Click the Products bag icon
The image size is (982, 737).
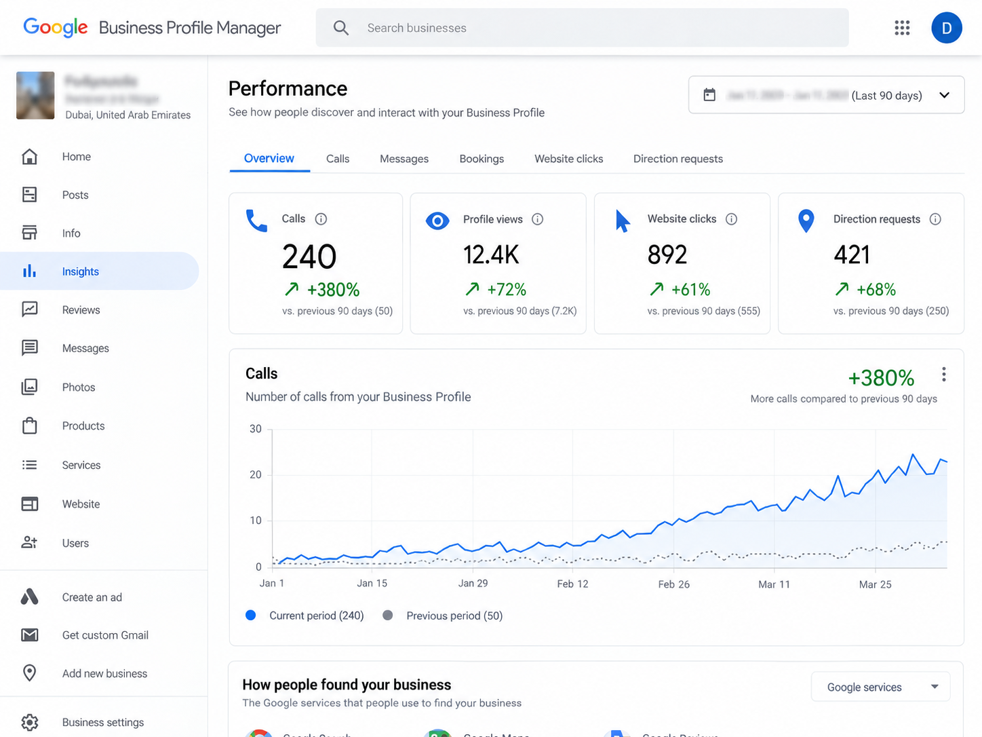pos(29,426)
